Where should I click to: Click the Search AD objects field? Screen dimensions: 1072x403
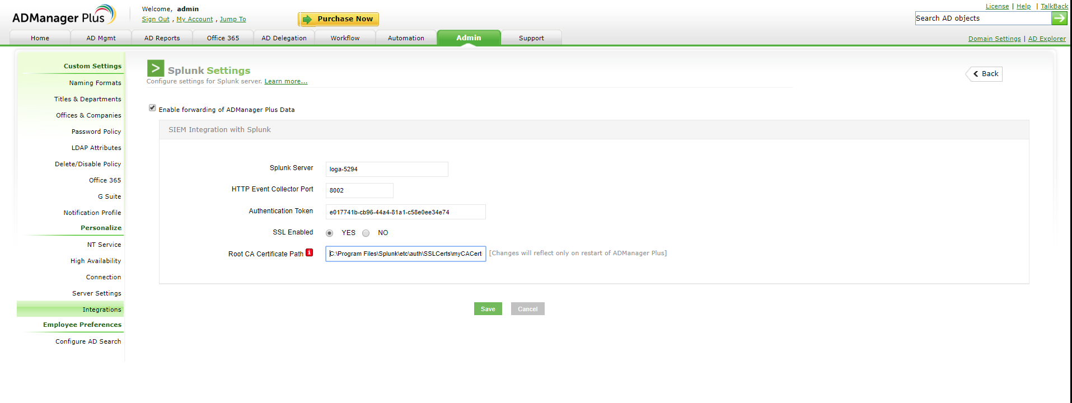click(983, 18)
